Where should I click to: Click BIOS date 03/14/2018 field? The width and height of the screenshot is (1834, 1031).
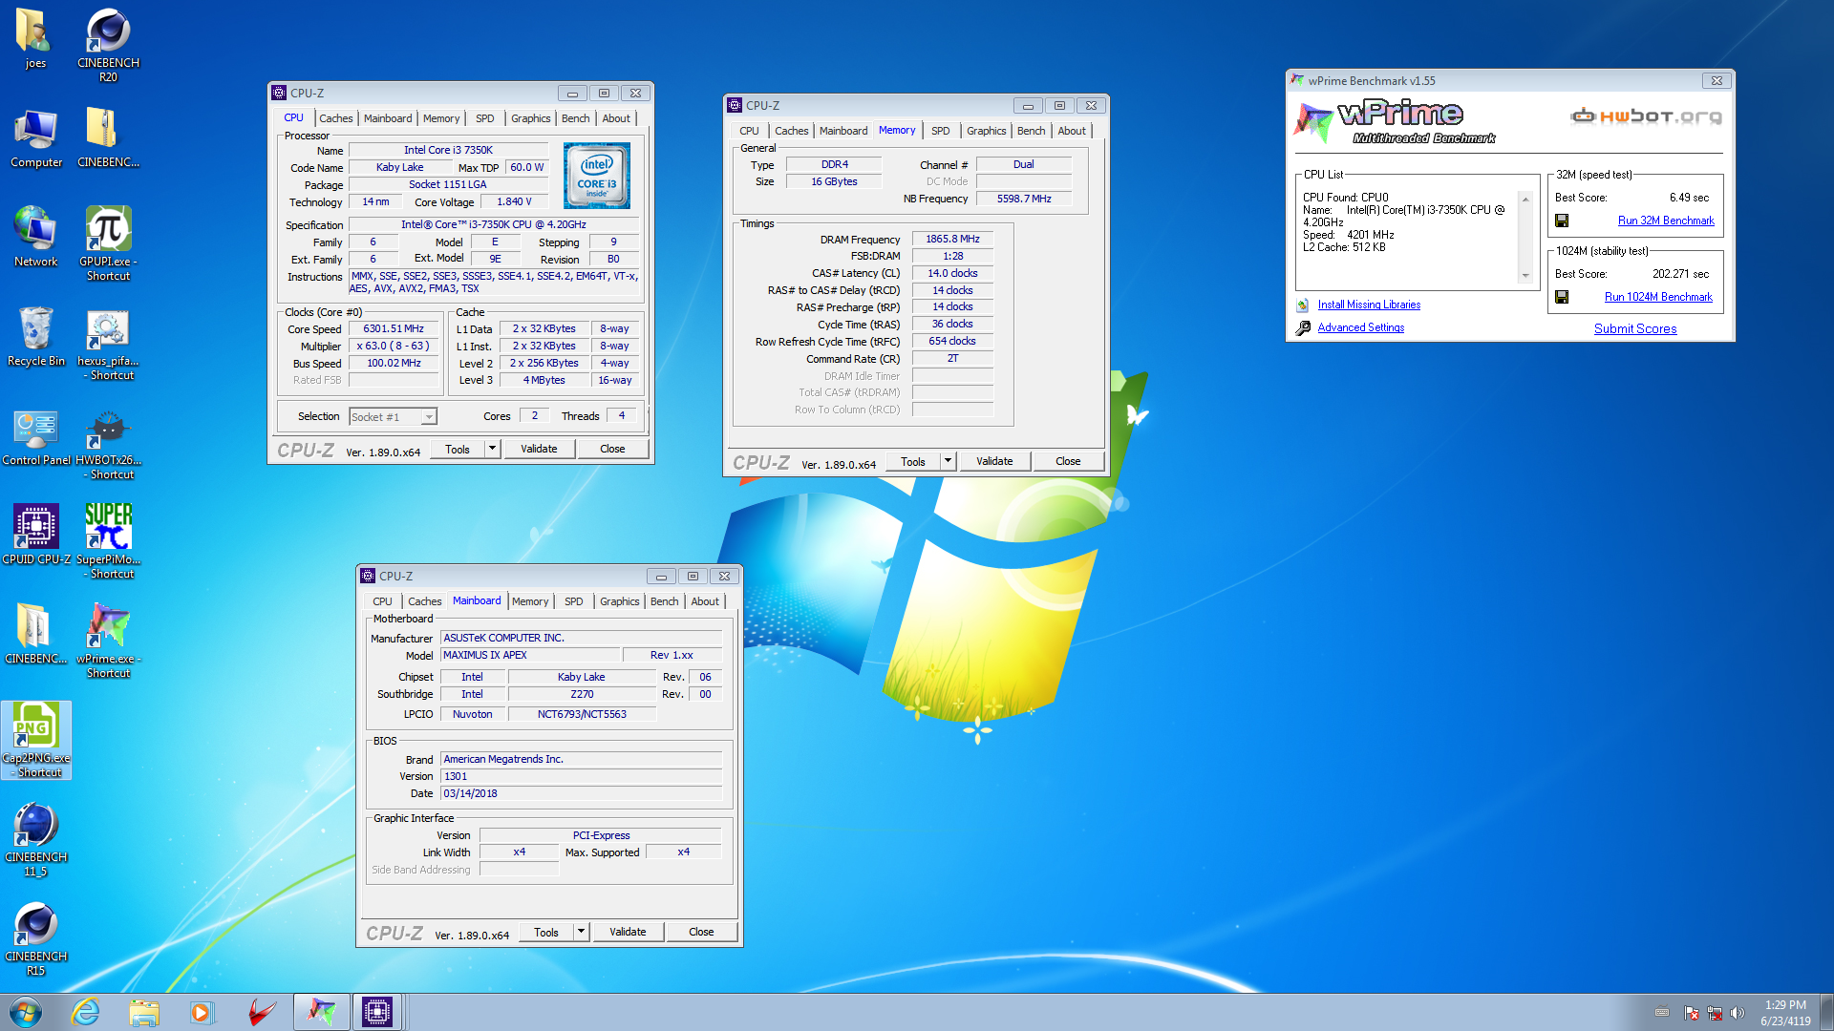[x=582, y=793]
